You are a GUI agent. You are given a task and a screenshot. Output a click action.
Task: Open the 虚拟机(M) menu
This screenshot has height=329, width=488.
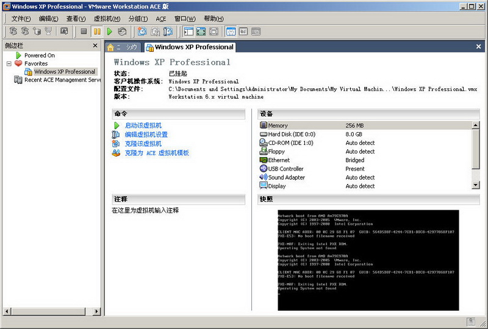coord(107,19)
